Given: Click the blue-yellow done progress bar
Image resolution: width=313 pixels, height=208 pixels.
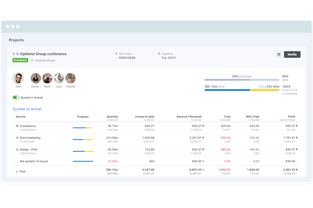Looking at the screenshot, I should [242, 90].
